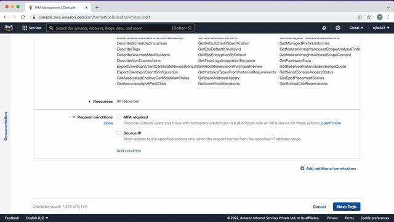394x222 pixels.
Task: Click the GetSubnetCidrReservations action
Action: click(304, 84)
